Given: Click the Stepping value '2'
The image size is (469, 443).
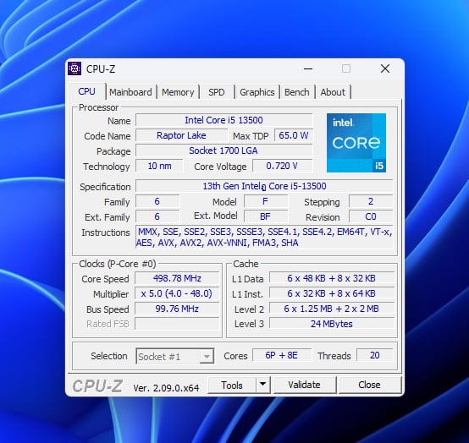Looking at the screenshot, I should 371,201.
